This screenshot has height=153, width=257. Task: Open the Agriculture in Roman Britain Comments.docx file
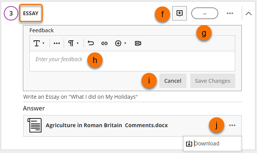coord(106,125)
